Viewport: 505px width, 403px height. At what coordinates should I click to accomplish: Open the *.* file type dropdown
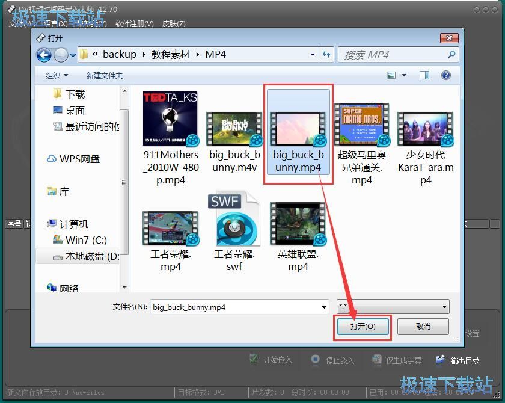[x=393, y=307]
